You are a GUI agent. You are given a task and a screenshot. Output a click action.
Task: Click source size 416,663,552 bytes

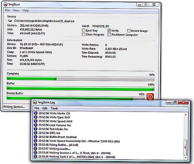[31, 29]
